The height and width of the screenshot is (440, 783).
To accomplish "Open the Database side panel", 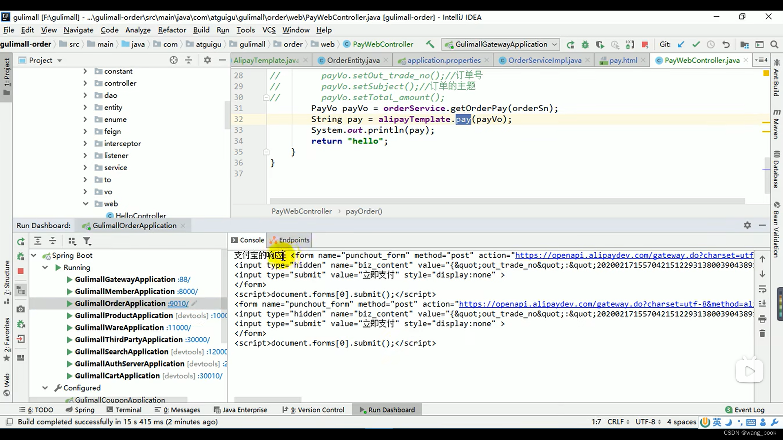I will [776, 169].
